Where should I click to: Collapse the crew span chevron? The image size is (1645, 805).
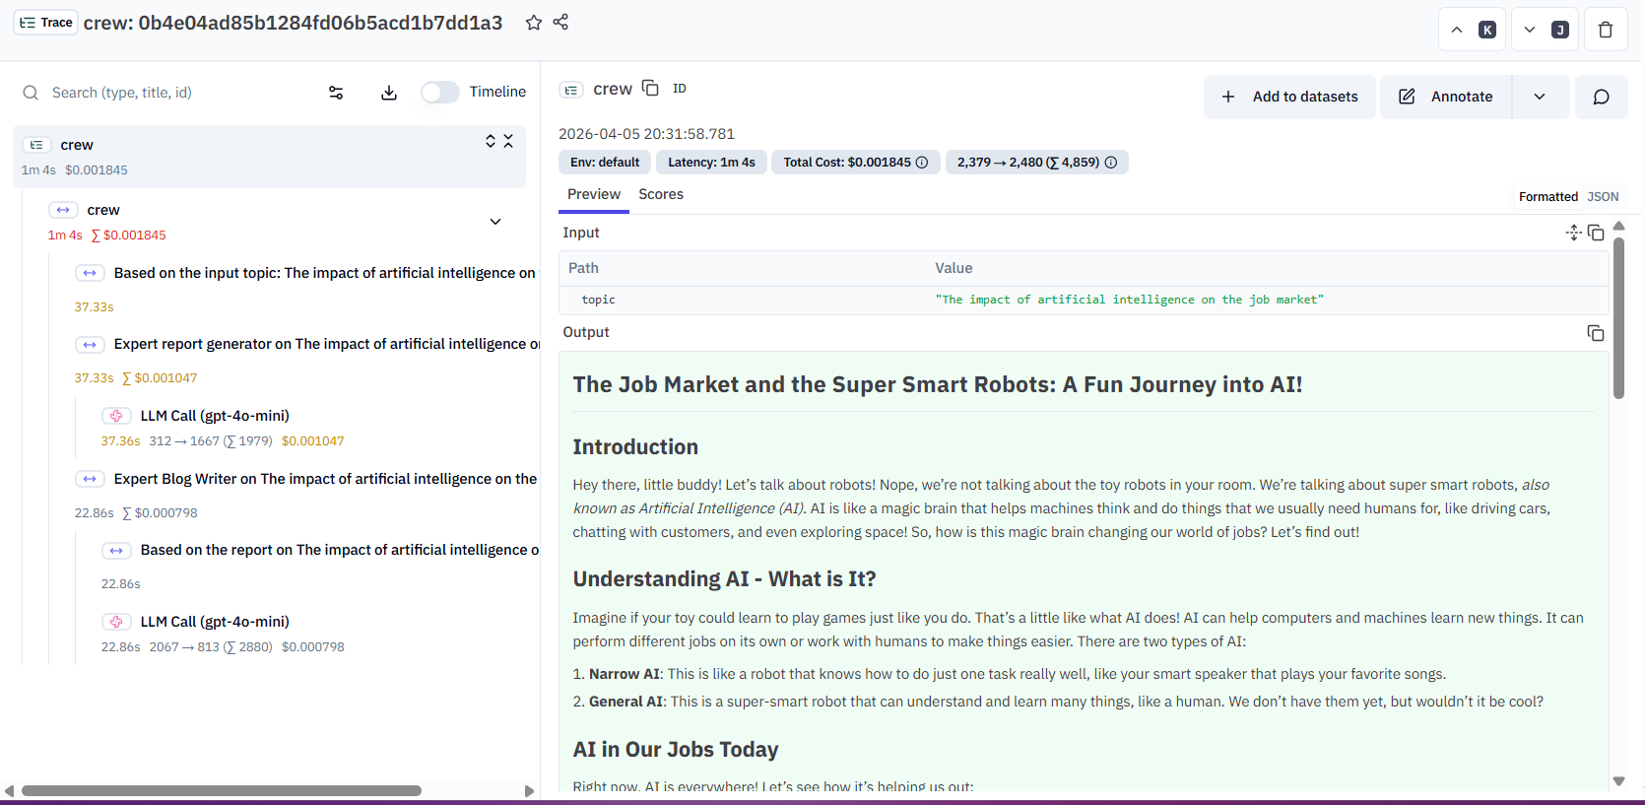pyautogui.click(x=495, y=222)
